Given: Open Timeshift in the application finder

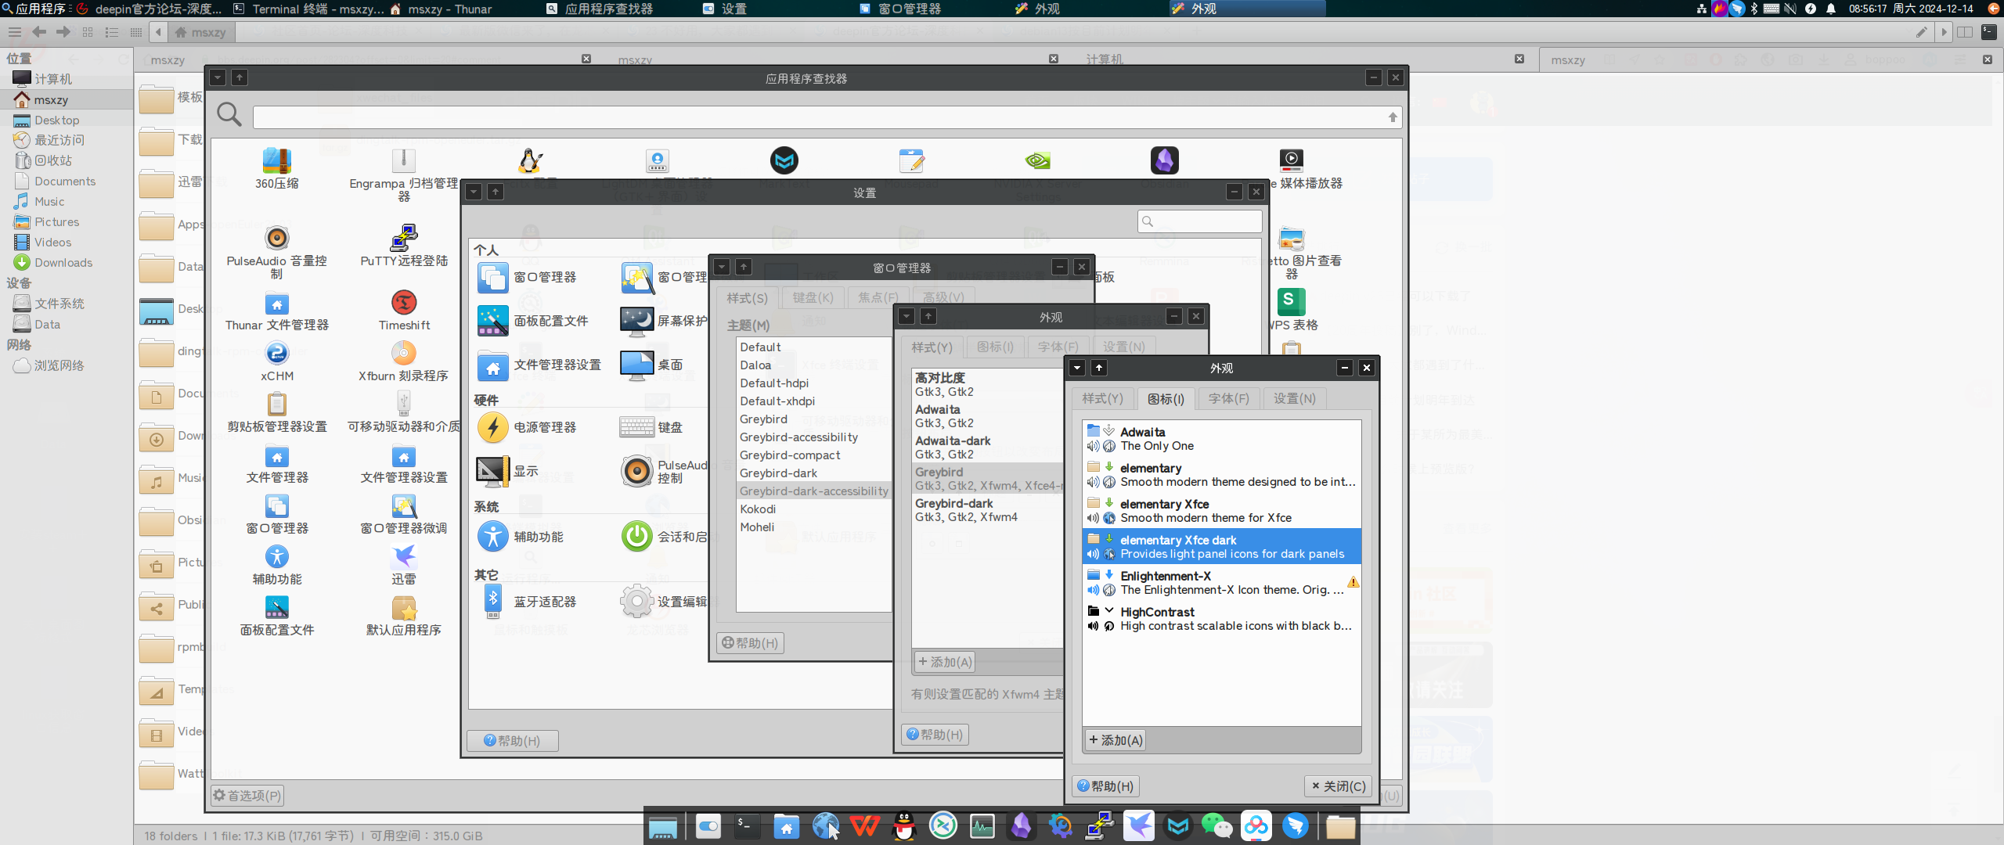Looking at the screenshot, I should coord(404,310).
